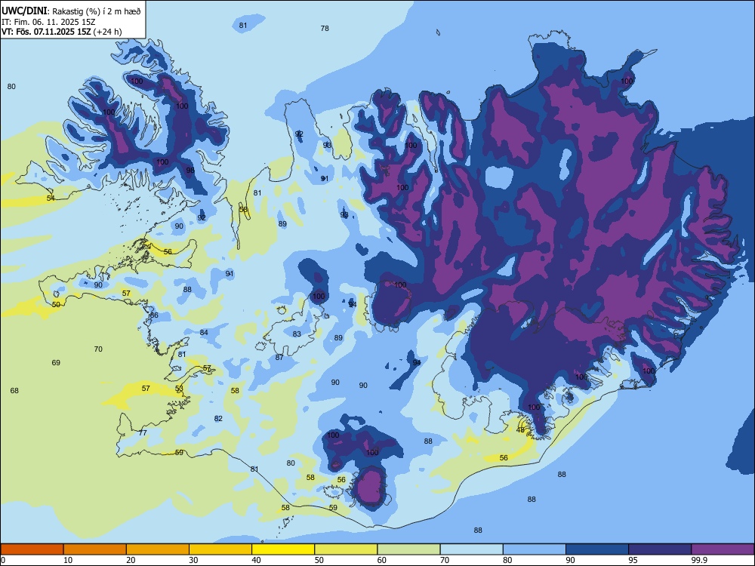Click the 'IT: Fim. 06. 11. 2025 15Z' line
755x566 pixels.
(x=48, y=22)
